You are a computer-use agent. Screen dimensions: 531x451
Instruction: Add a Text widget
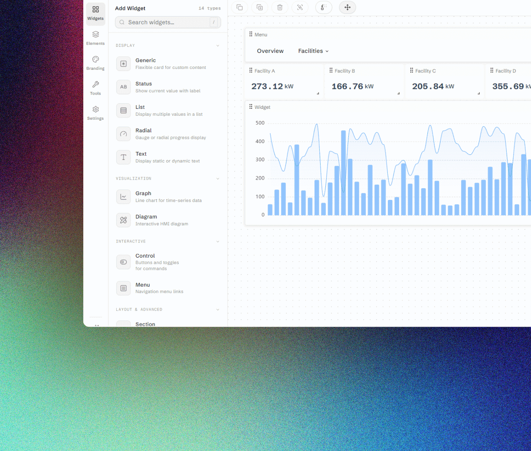[x=167, y=157]
